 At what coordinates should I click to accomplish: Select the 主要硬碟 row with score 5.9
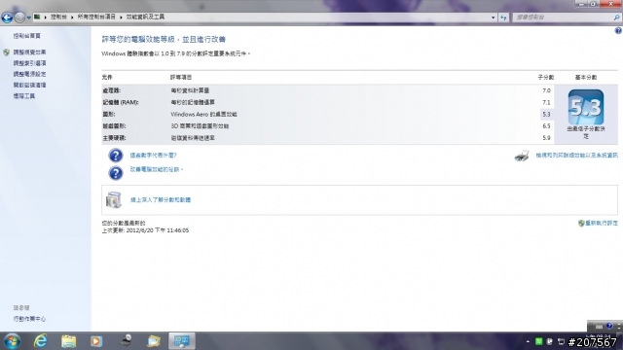click(328, 138)
